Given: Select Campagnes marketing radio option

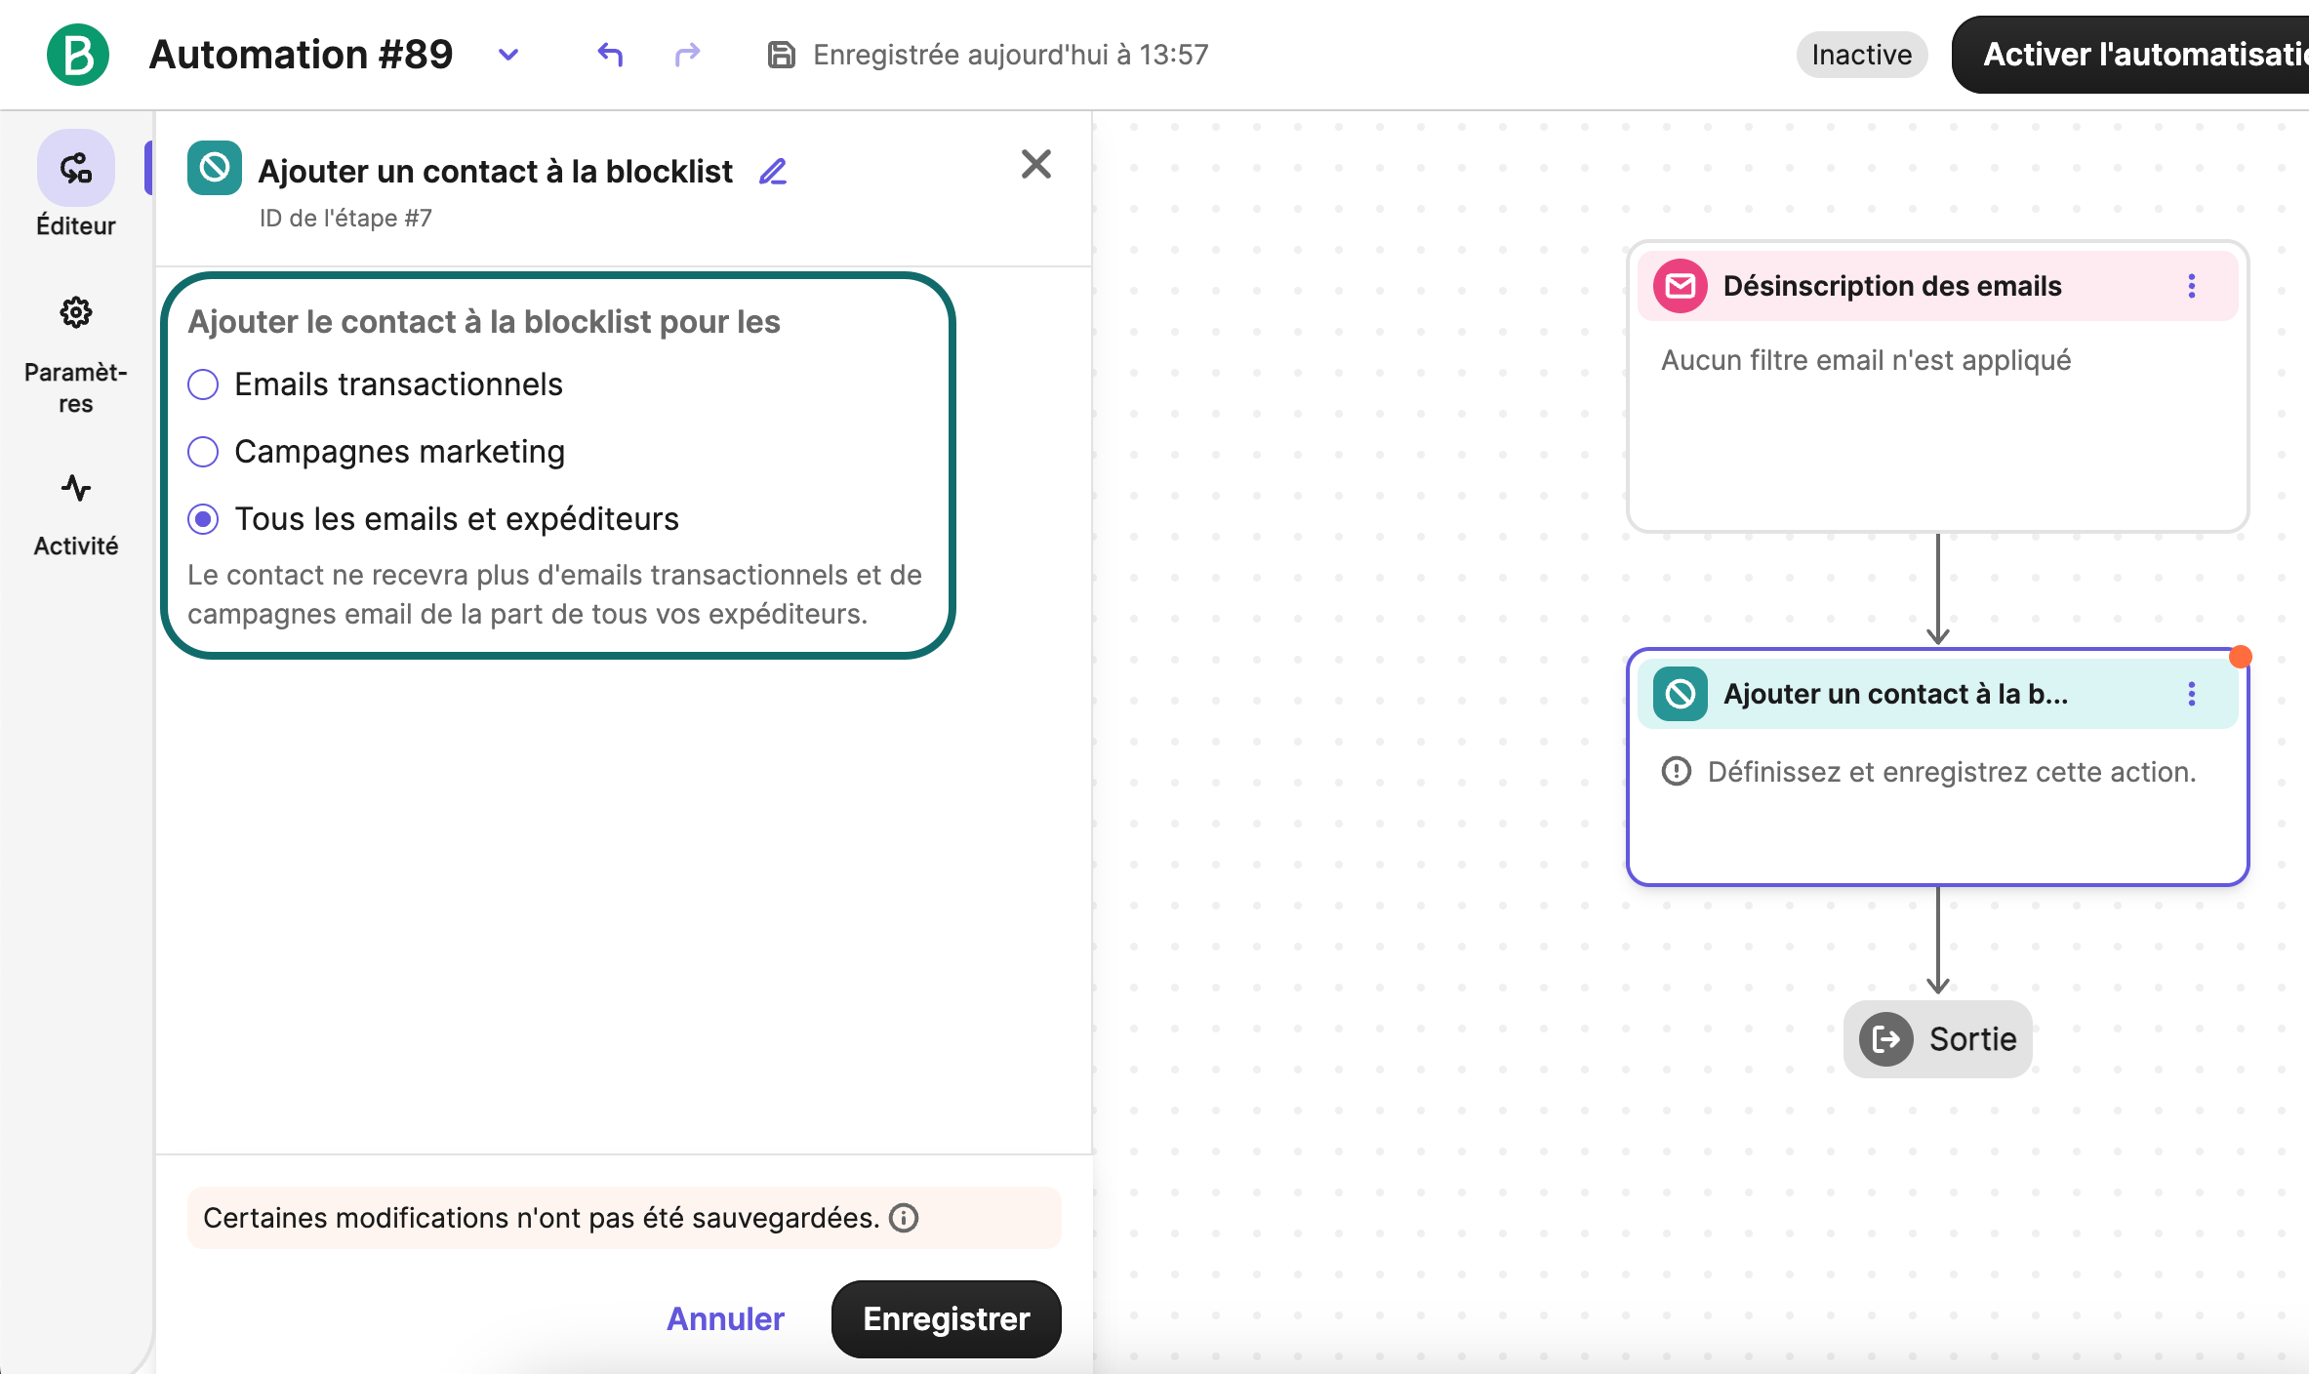Looking at the screenshot, I should [203, 452].
